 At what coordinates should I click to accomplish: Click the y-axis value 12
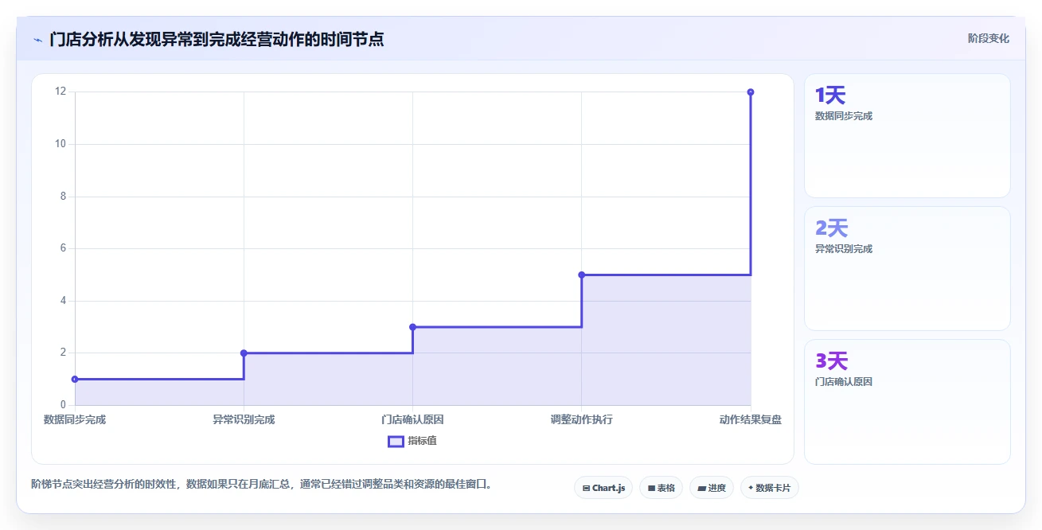point(60,92)
